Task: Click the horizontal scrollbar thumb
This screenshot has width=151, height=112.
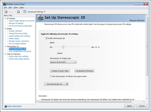Action: tap(85, 101)
